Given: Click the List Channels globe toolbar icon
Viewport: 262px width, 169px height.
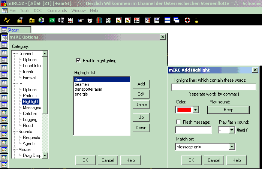Looking at the screenshot, I should (x=41, y=20).
